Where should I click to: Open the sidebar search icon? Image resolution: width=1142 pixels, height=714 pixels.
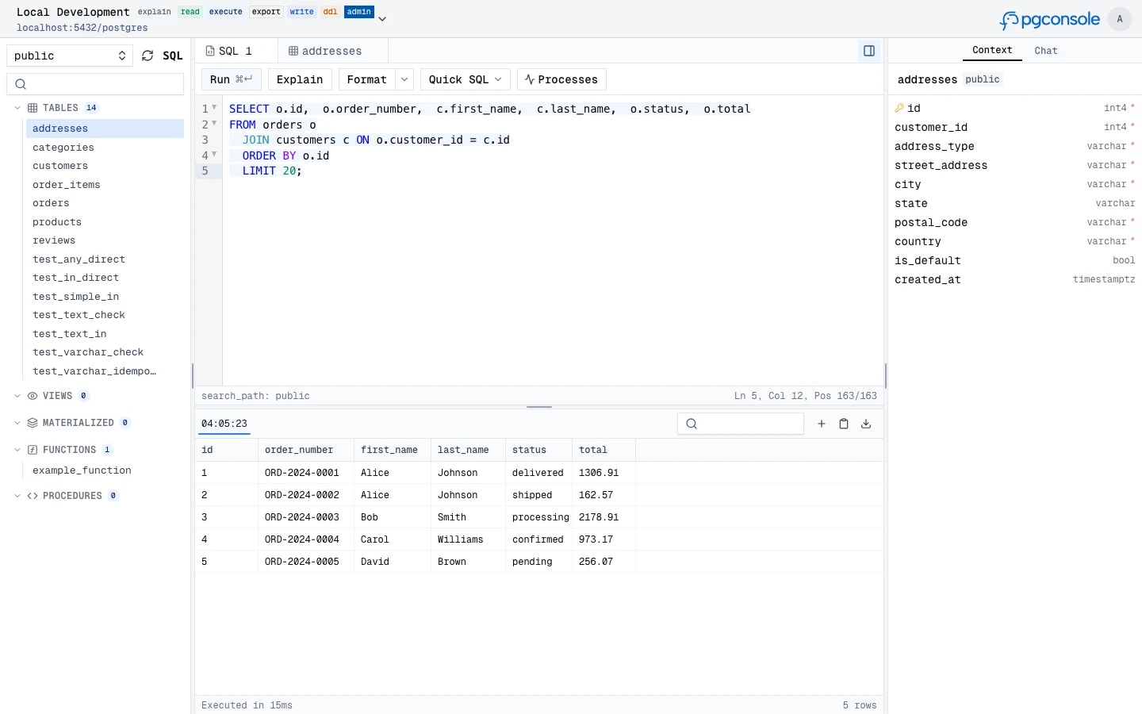click(x=21, y=84)
